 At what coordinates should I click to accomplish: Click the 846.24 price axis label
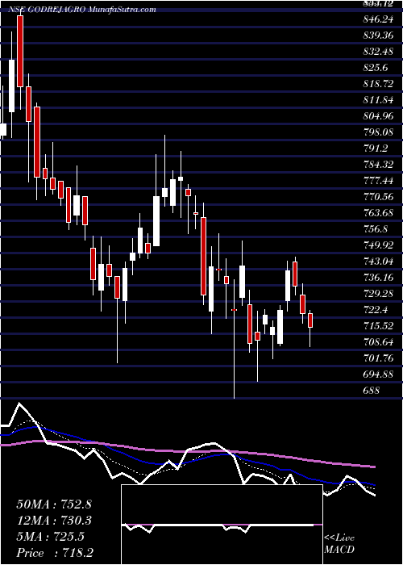click(378, 20)
